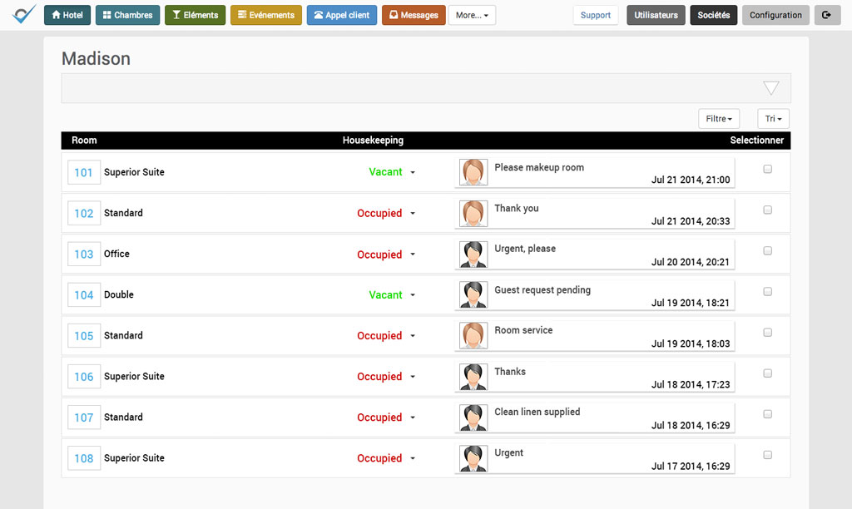Viewport: 852px width, 509px height.
Task: Expand the funnel filter triangle icon
Action: click(x=770, y=88)
